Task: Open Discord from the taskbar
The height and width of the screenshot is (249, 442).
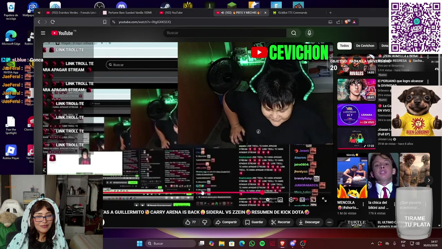Action: point(292,243)
